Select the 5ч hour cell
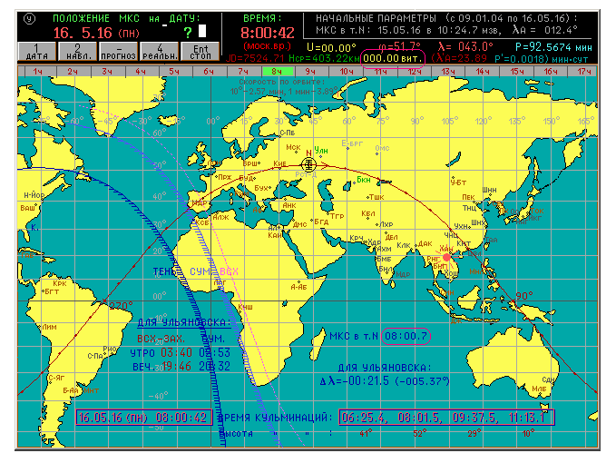 click(x=176, y=71)
